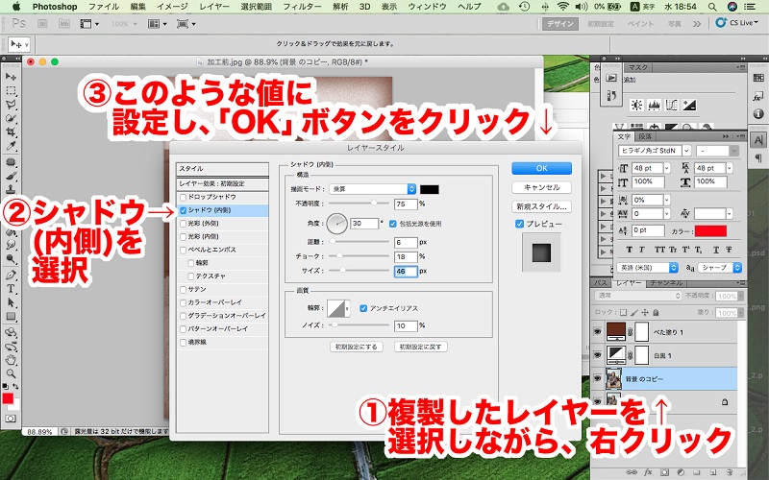Open the イメージ menu
Viewport: 769px width, 480px height.
(x=172, y=7)
